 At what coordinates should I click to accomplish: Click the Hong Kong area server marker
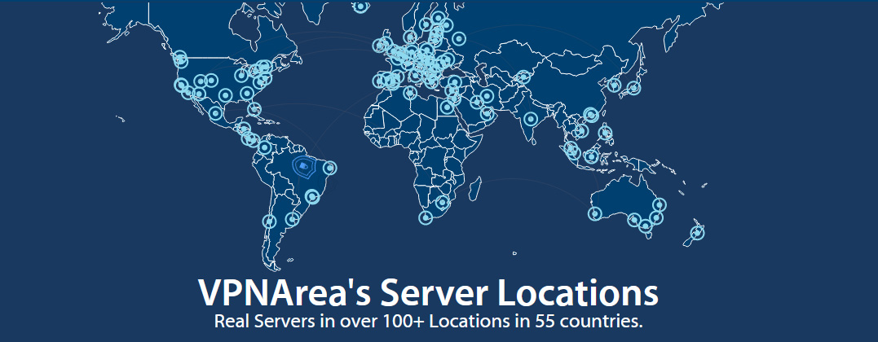[x=590, y=116]
